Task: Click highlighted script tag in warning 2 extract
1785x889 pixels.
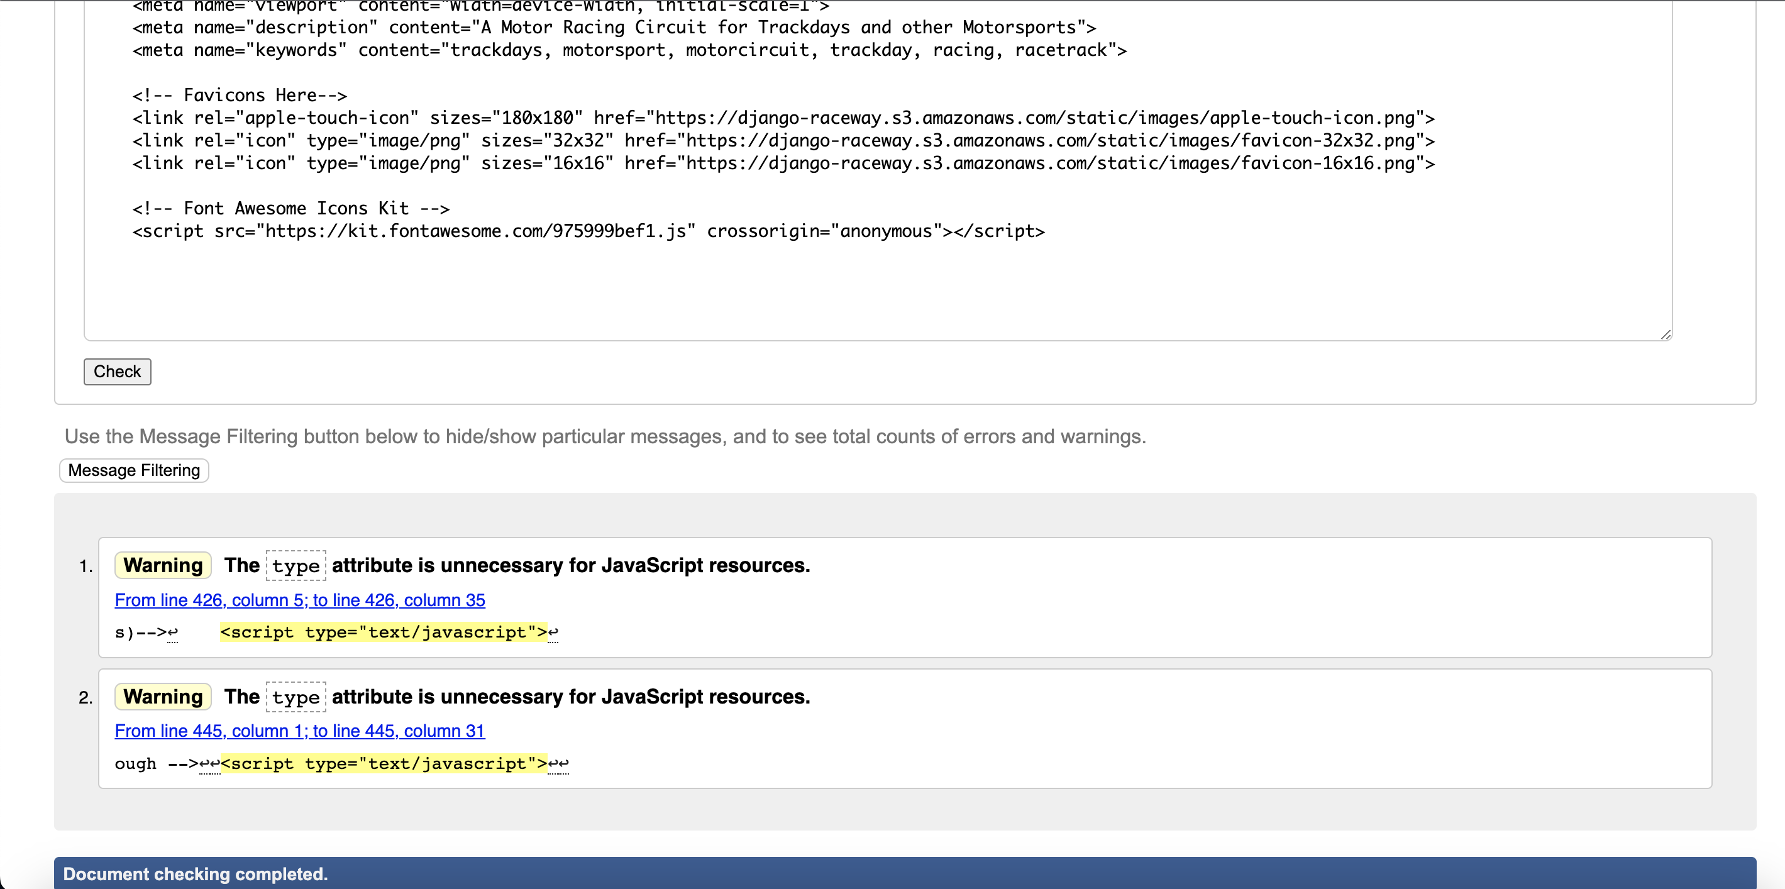Action: [384, 764]
